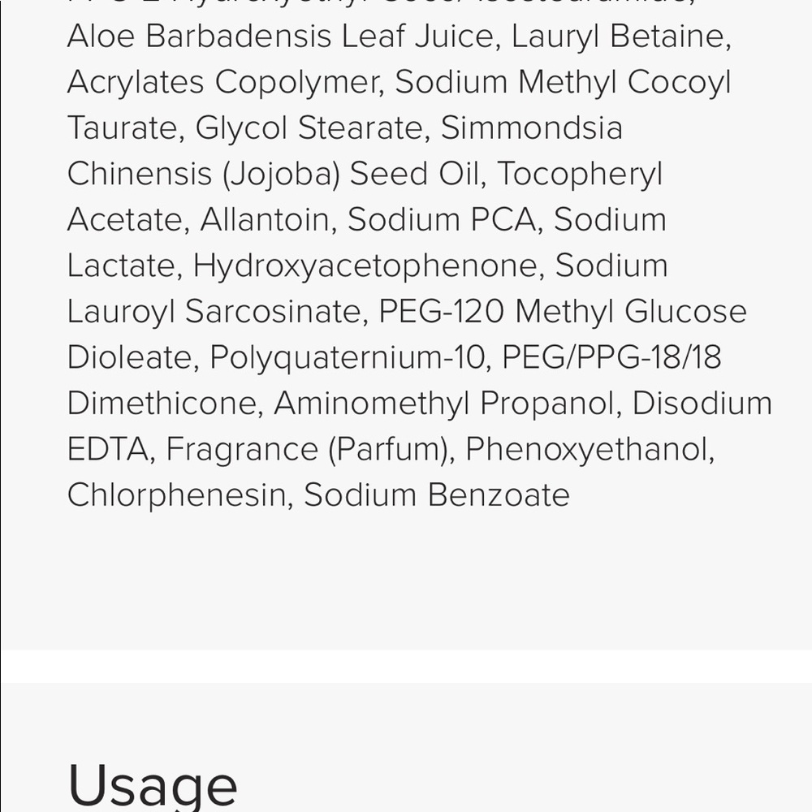Click the Sodium Benzoate ingredient
Image resolution: width=812 pixels, height=812 pixels.
(437, 495)
